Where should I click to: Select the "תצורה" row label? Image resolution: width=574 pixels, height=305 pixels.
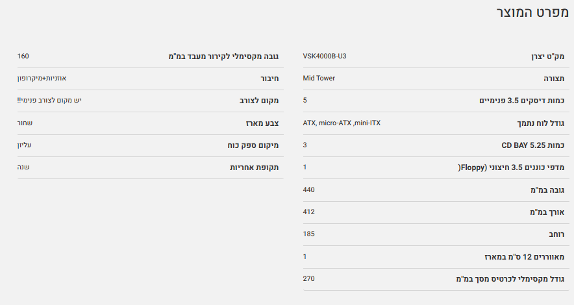(x=554, y=79)
